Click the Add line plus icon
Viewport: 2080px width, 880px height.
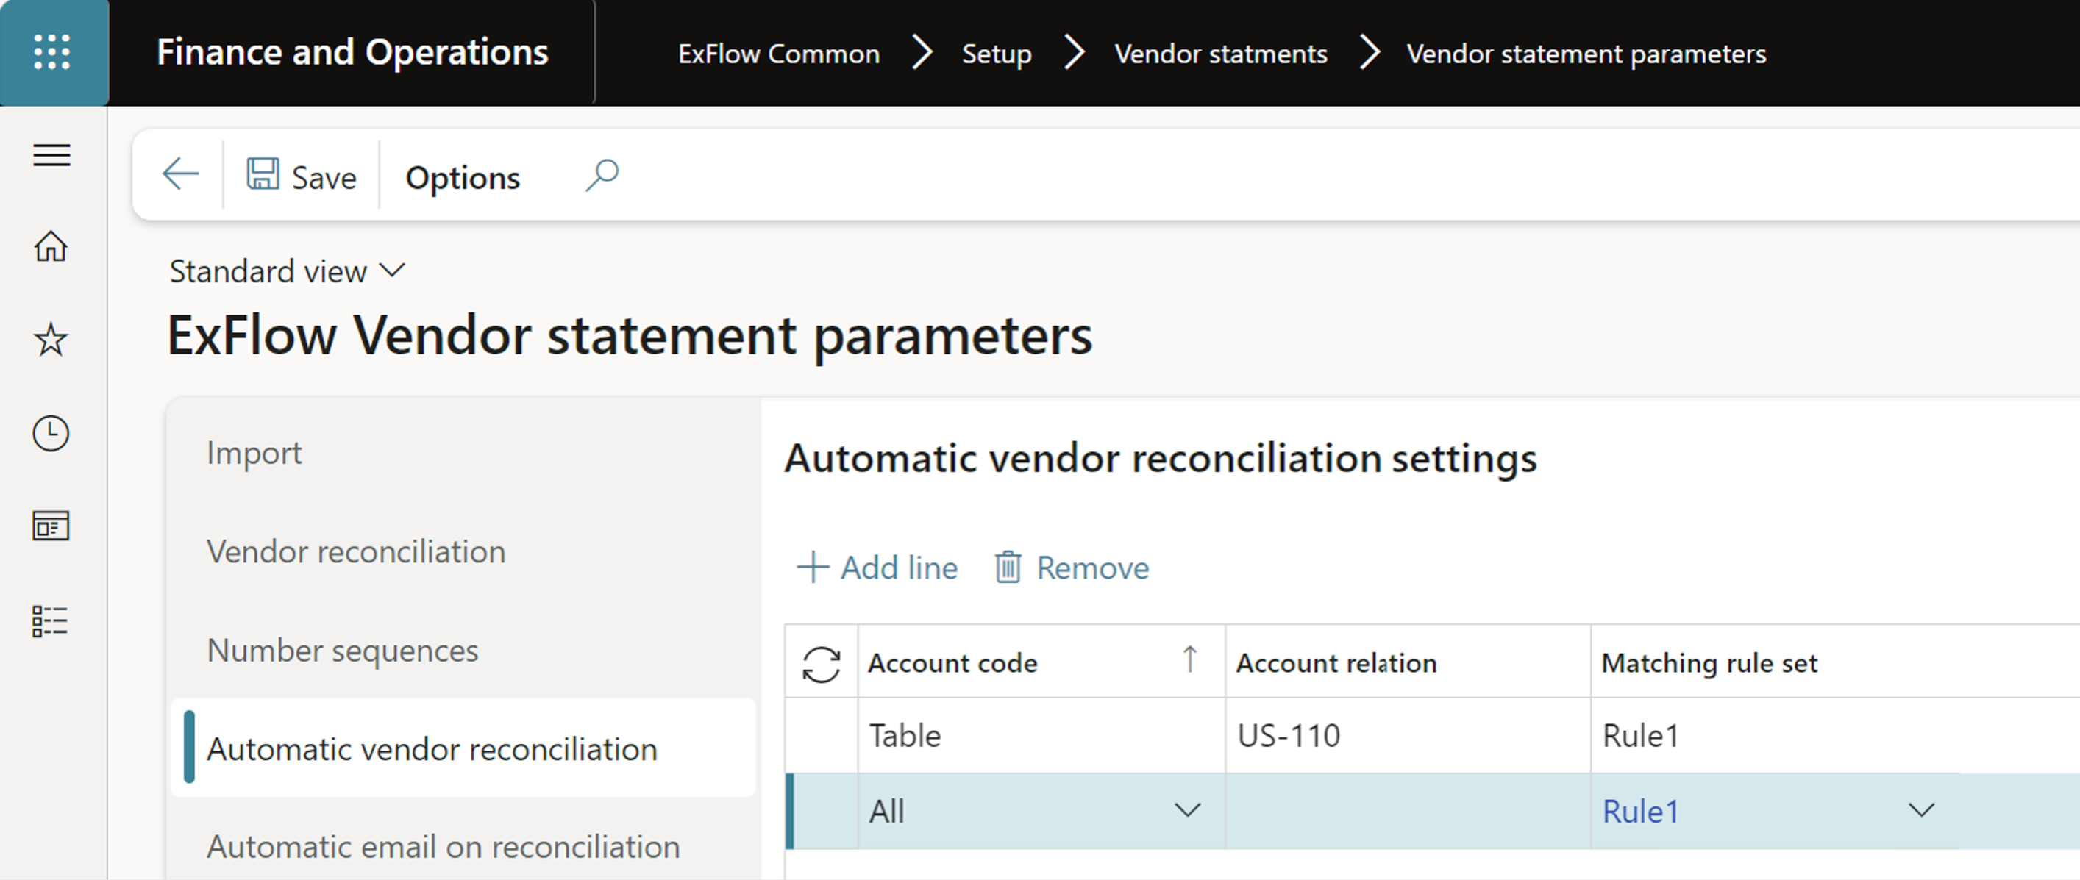[813, 568]
